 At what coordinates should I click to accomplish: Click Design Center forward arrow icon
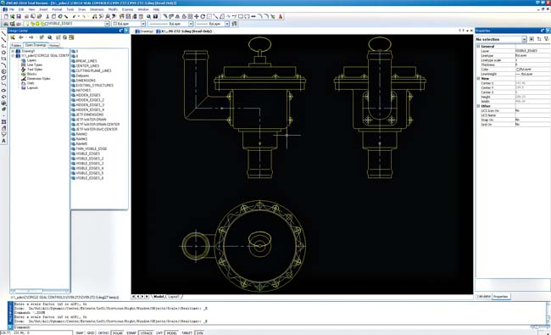point(31,37)
